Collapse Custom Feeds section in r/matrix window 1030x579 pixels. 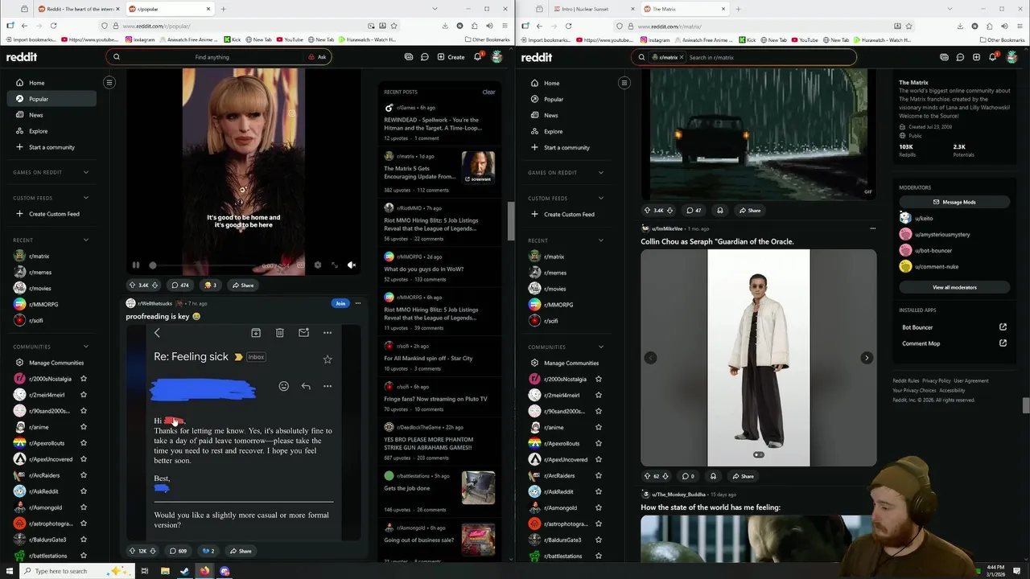(601, 198)
